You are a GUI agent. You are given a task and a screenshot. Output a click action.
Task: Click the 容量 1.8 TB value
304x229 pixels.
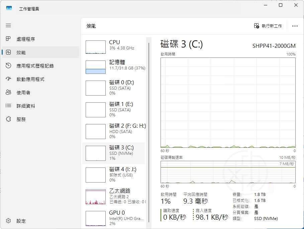260,195
